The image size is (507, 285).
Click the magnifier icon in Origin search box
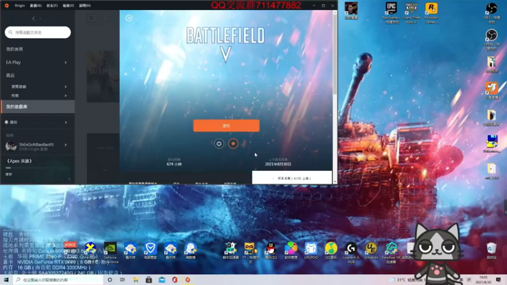11,32
